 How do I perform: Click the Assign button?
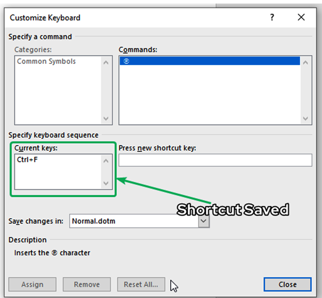coord(32,284)
